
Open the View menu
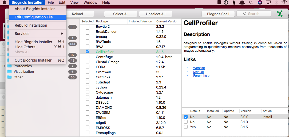click(74, 2)
